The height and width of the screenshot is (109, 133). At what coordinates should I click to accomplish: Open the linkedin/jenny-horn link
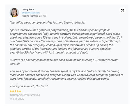tap(31, 13)
